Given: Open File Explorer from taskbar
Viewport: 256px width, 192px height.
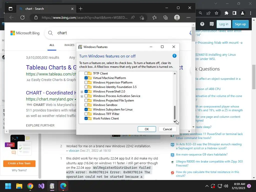Looking at the screenshot, I should coord(19,186).
